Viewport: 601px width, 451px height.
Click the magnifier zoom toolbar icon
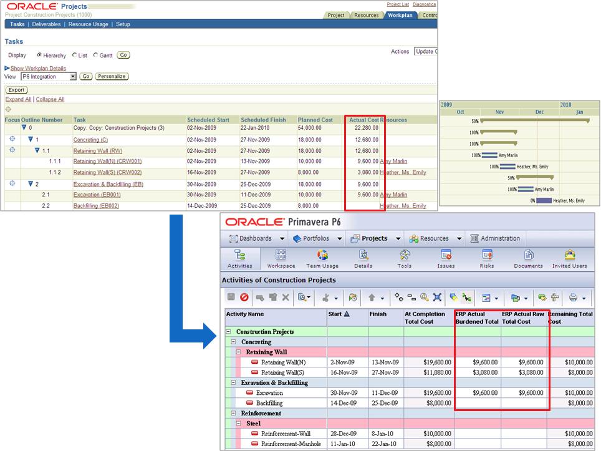coord(425,297)
